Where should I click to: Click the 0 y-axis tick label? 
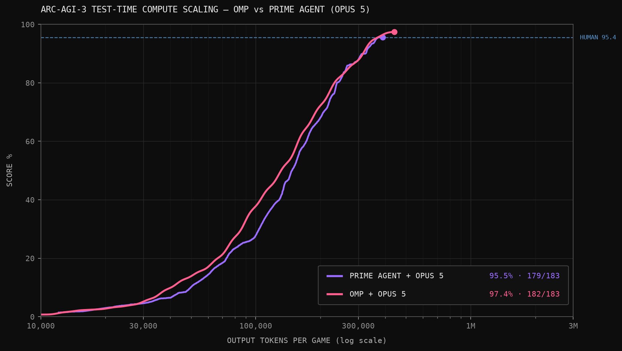pyautogui.click(x=33, y=317)
